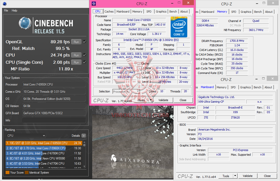The height and width of the screenshot is (181, 280).
Task: Click the Cinebench sphere logo
Action: pyautogui.click(x=25, y=23)
